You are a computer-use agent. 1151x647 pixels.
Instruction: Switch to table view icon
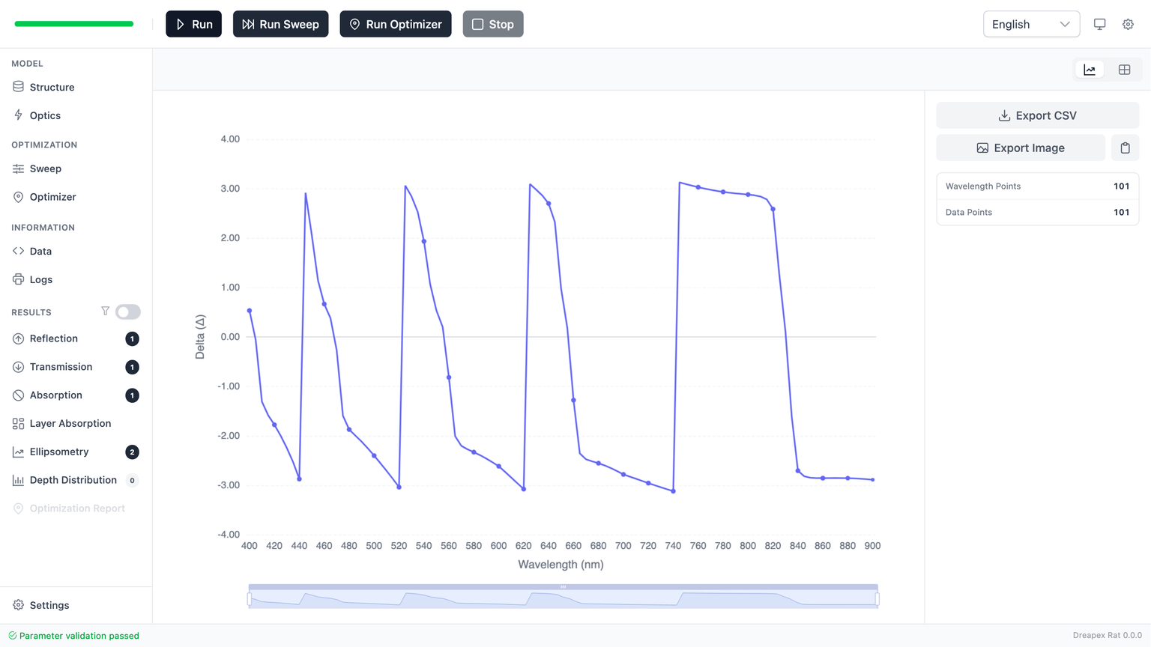(1124, 70)
